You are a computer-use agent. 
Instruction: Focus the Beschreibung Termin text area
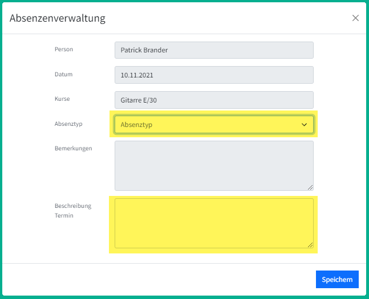click(x=214, y=223)
